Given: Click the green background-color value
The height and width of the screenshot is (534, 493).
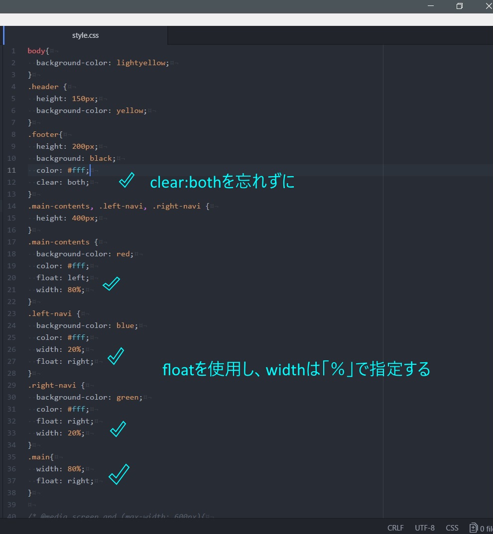Looking at the screenshot, I should 128,397.
